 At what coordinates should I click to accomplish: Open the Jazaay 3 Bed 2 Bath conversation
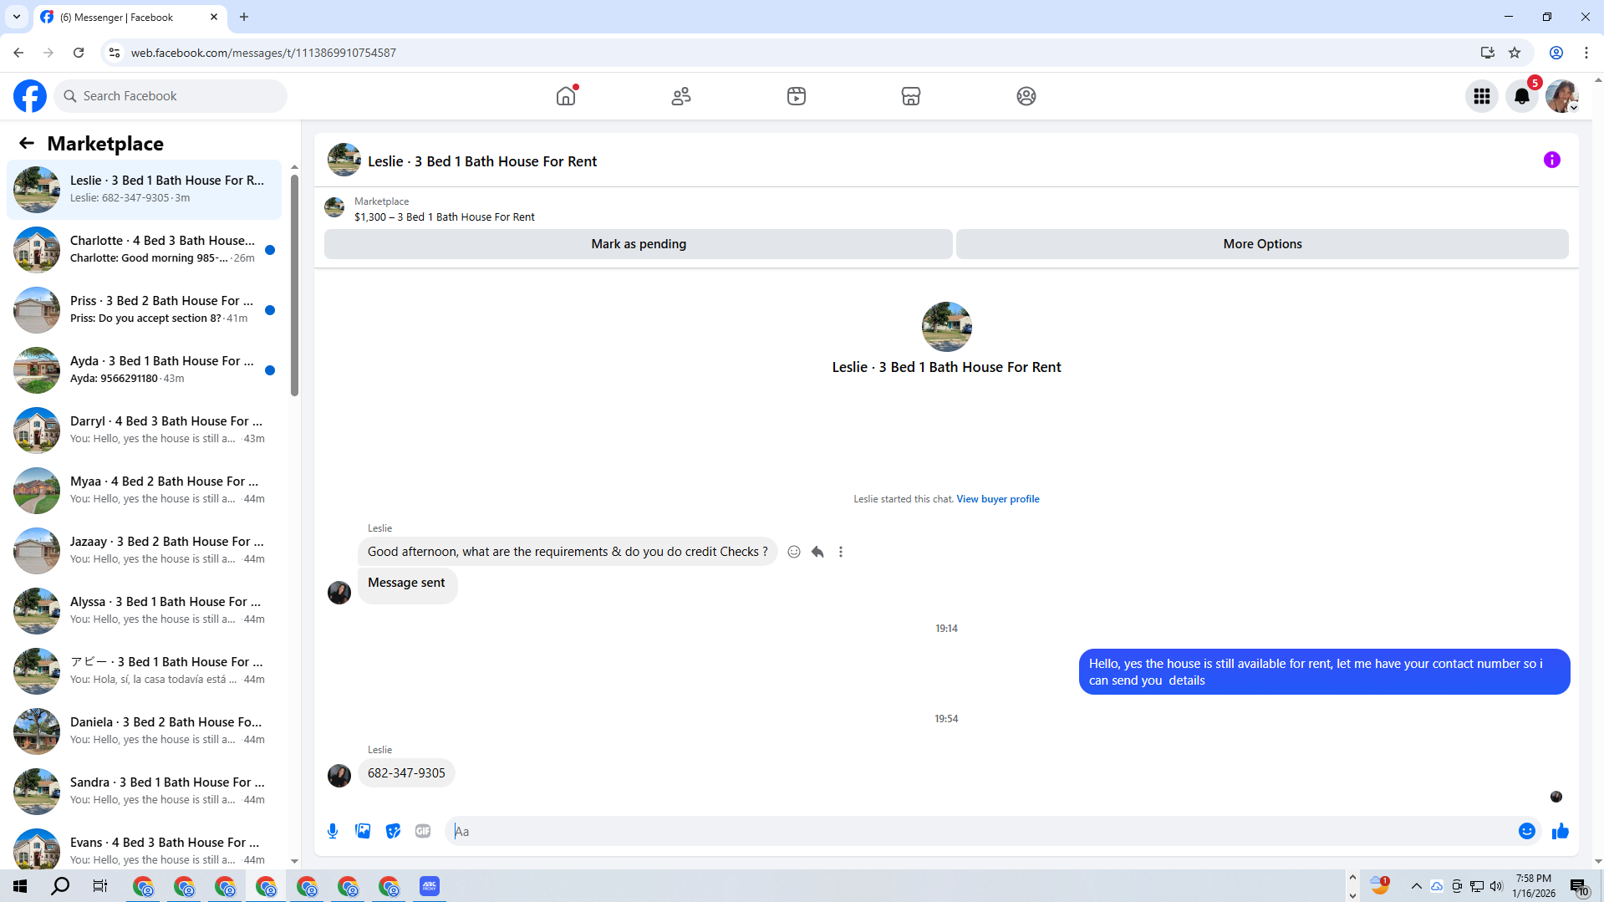(145, 550)
